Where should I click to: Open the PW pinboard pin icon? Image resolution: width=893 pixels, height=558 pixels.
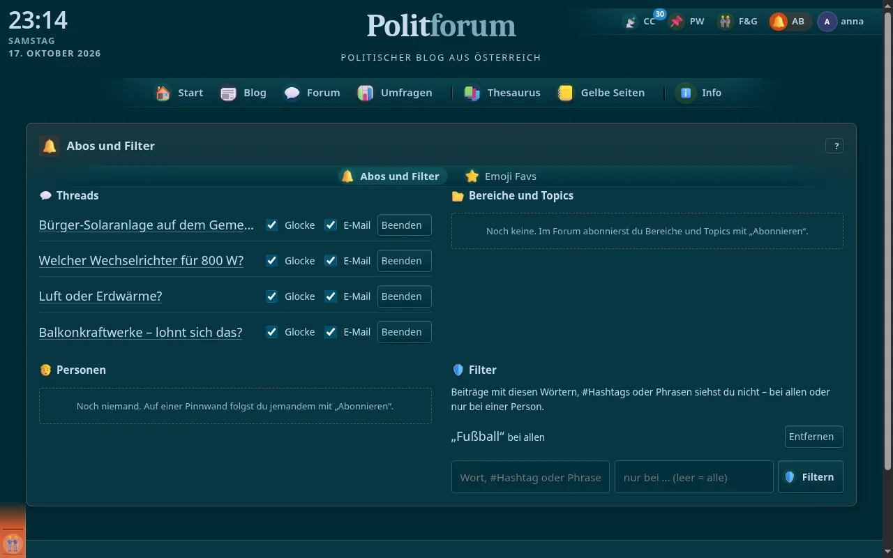tap(676, 22)
